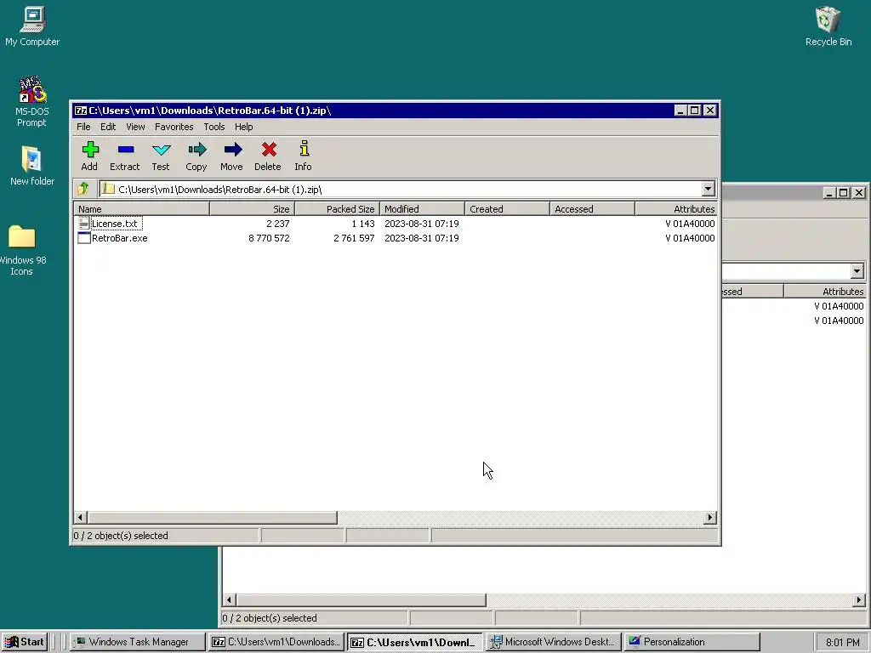The height and width of the screenshot is (653, 871).
Task: Switch to inactive 7-Zip taskbar button
Action: (276, 642)
